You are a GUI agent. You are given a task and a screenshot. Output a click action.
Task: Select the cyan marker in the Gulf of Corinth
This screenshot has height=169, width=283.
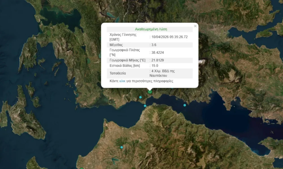pos(185,105)
